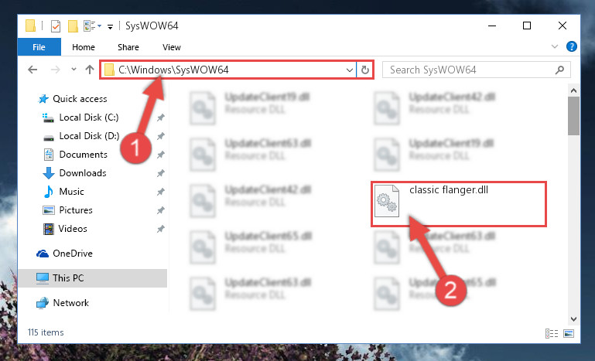Select the classic flanger.dll file
Viewport: 595px width, 361px height.
[x=459, y=204]
